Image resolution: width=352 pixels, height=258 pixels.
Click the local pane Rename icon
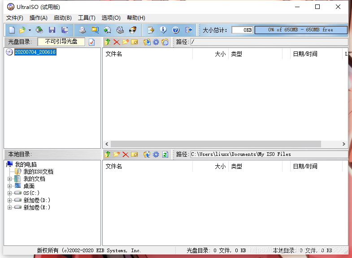tap(134, 154)
